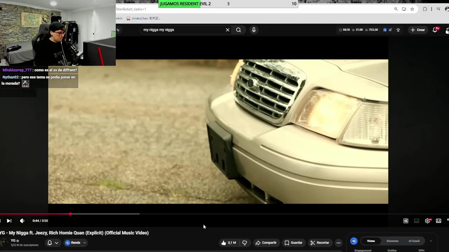Open the vidIQ list icon in header

390,30
